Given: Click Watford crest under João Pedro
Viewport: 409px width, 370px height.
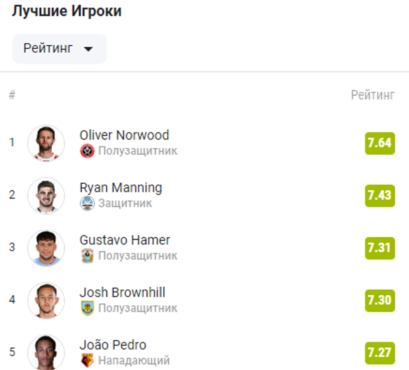Looking at the screenshot, I should coord(87,360).
